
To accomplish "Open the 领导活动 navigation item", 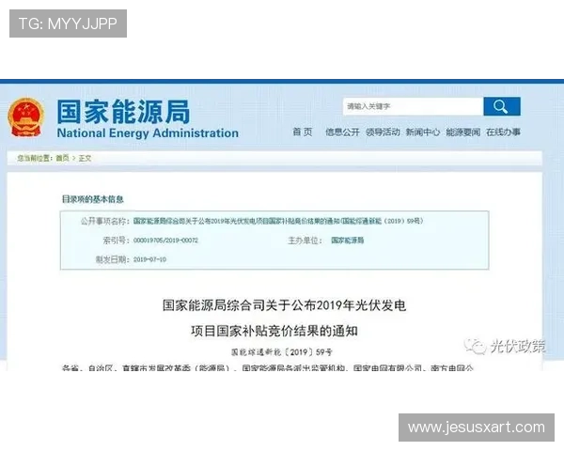I will 383,132.
